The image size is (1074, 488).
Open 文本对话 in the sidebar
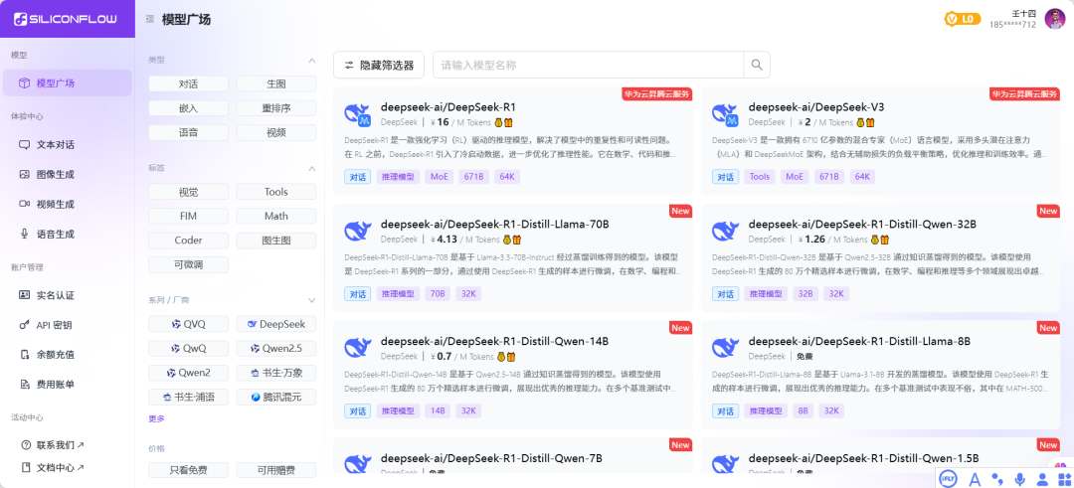click(68, 144)
